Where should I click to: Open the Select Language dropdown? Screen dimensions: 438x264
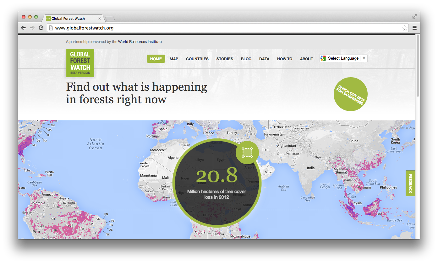[343, 58]
